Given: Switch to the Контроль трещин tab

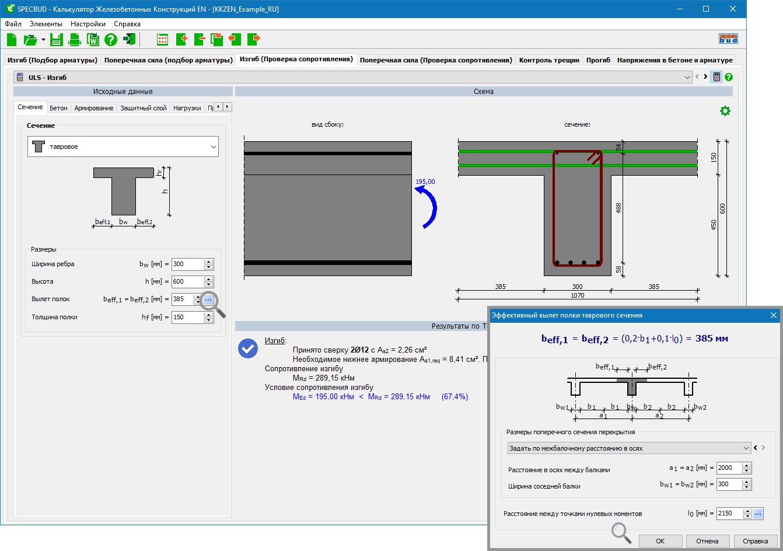Looking at the screenshot, I should [x=549, y=60].
